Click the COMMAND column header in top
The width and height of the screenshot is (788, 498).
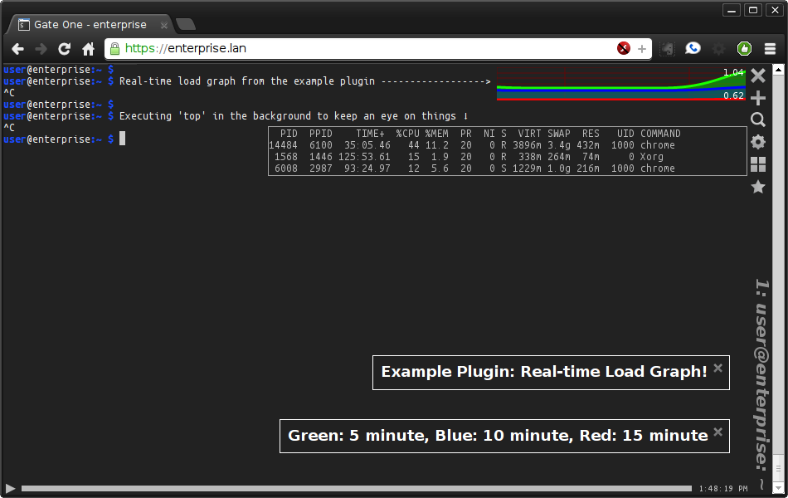(x=660, y=134)
